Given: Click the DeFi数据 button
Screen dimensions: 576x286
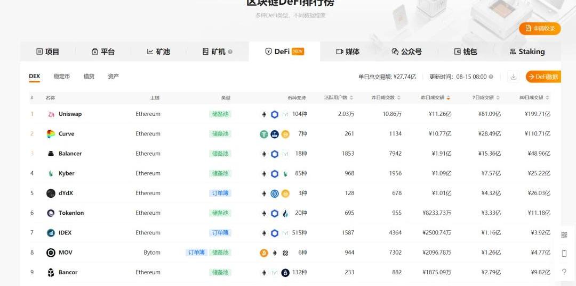Looking at the screenshot, I should 543,77.
